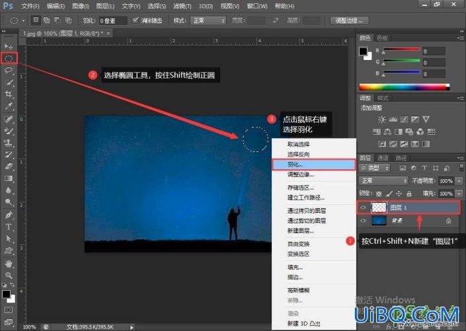This screenshot has height=331, width=466.
Task: Select the Eraser tool
Action: (9, 166)
